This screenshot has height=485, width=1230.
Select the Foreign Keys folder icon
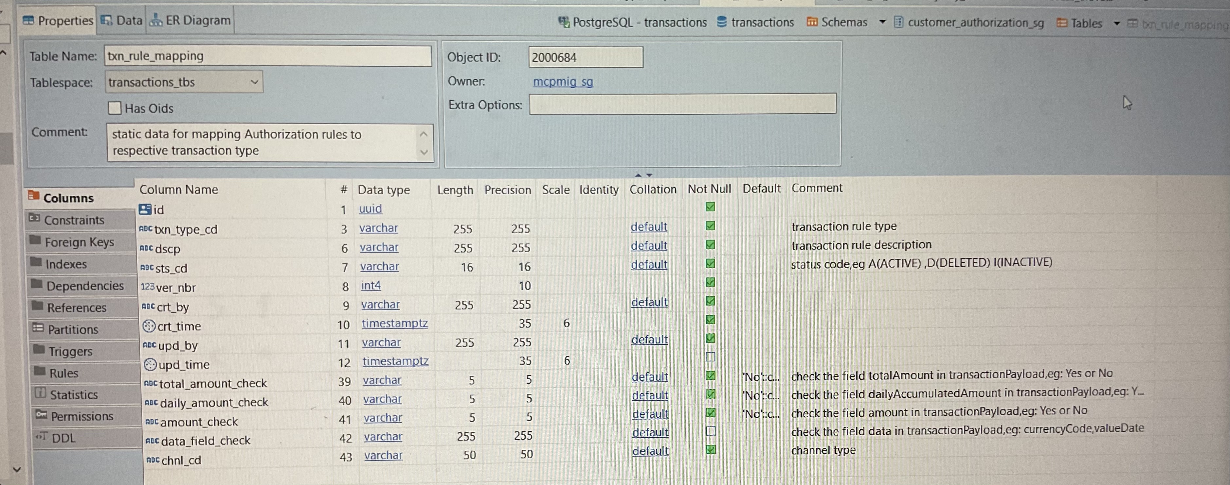coord(35,240)
